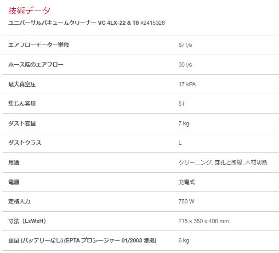Click the 最大真空圧 label
The image size is (279, 253).
tap(22, 84)
